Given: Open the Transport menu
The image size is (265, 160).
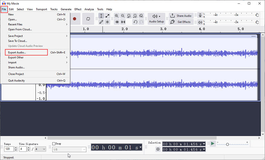Looking at the screenshot, I should (41, 9).
